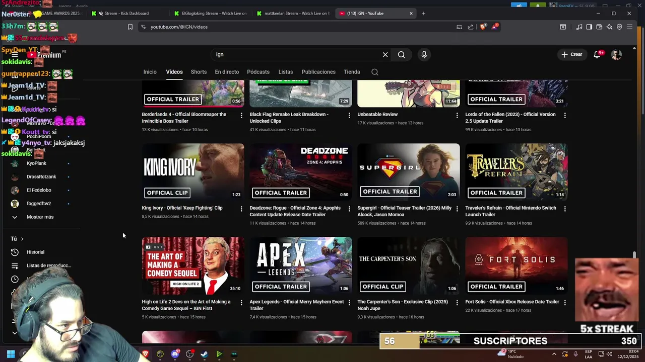Bookmark this page in Brave
This screenshot has height=362, width=645.
click(x=130, y=27)
